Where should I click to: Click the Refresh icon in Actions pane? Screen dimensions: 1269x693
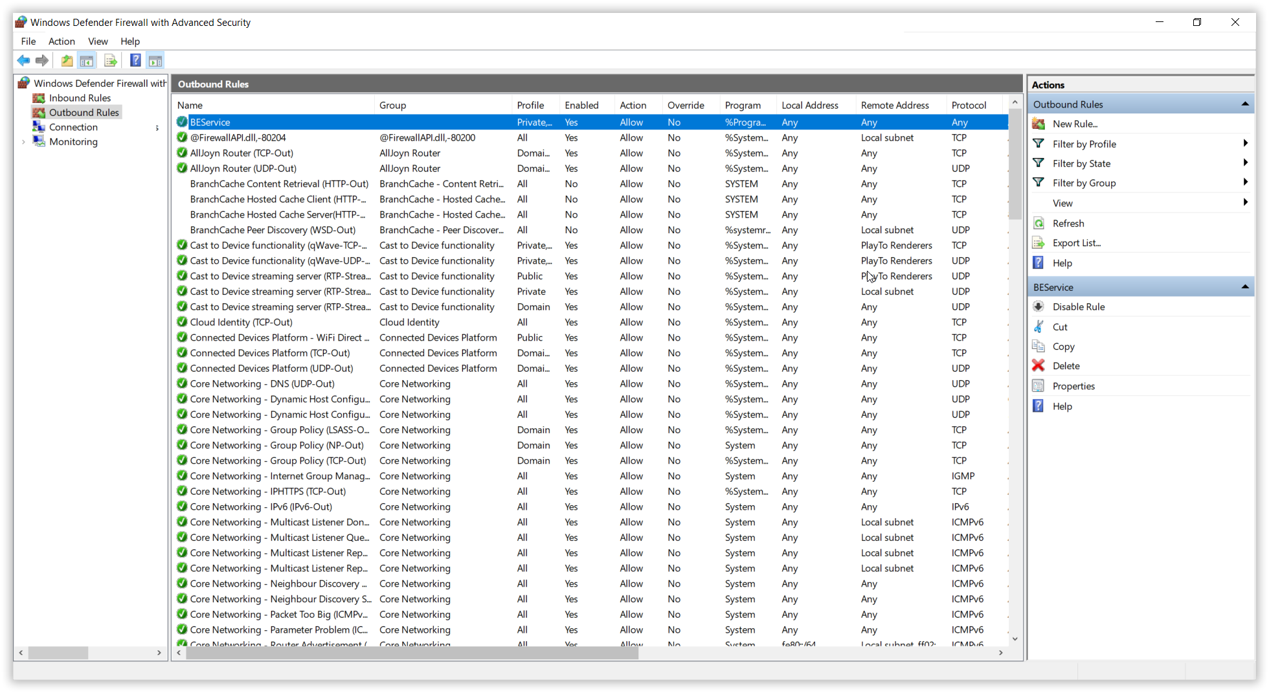click(x=1039, y=223)
